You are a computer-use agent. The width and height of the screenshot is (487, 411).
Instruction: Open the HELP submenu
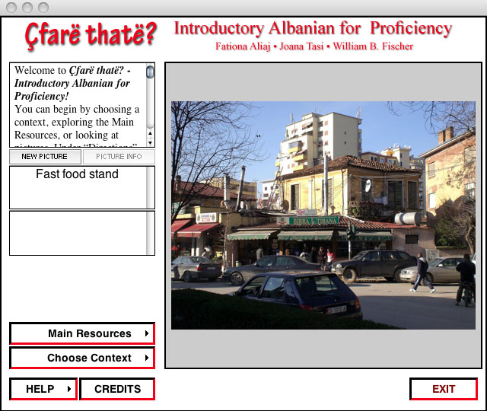[x=43, y=389]
